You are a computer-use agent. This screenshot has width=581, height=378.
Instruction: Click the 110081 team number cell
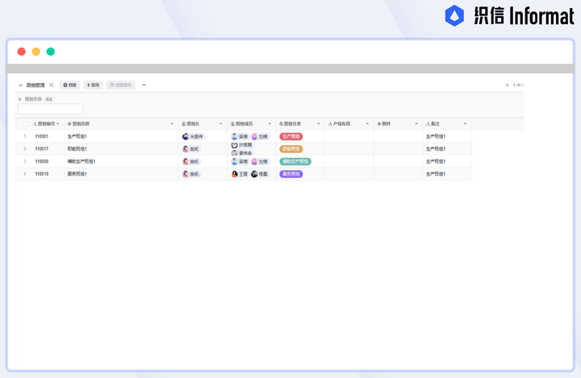coord(42,137)
